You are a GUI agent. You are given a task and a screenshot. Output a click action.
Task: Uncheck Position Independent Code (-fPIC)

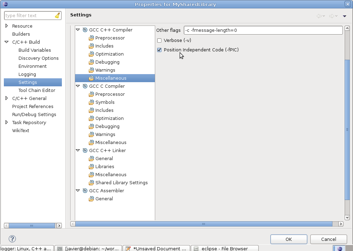pos(159,50)
